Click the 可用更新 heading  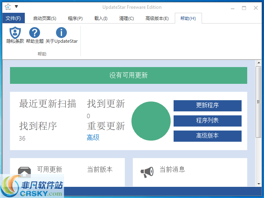[50, 169]
